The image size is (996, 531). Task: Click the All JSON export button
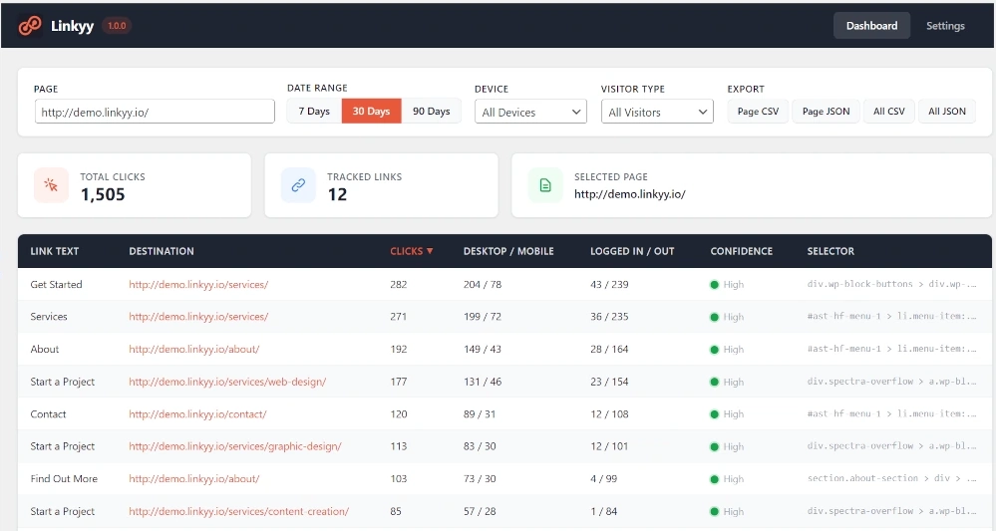click(947, 111)
